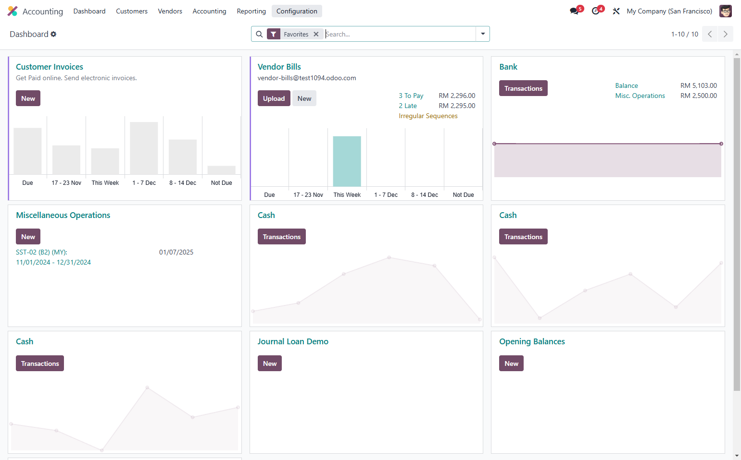This screenshot has height=460, width=741.
Task: Click the page scrollbar thumb
Action: [737, 224]
